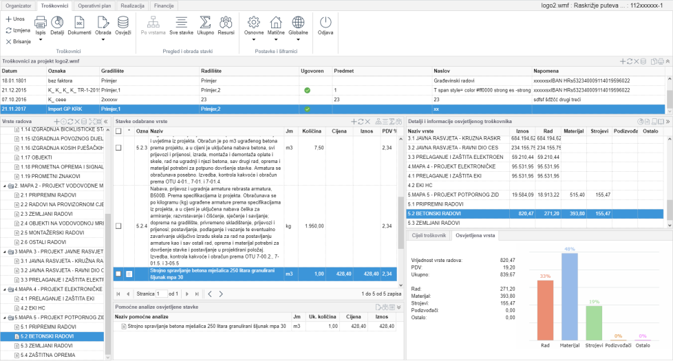The width and height of the screenshot is (673, 361).
Task: Open Detalji in the ribbon
Action: click(57, 25)
